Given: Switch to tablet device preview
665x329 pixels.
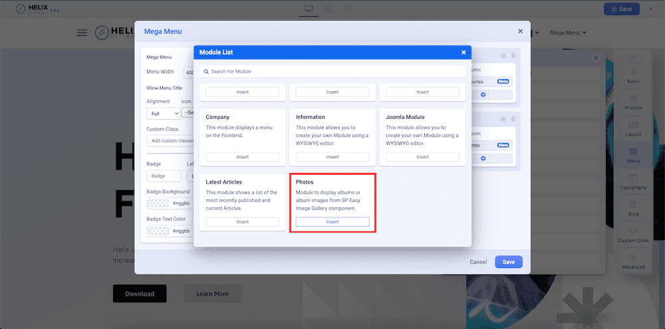Looking at the screenshot, I should [329, 9].
